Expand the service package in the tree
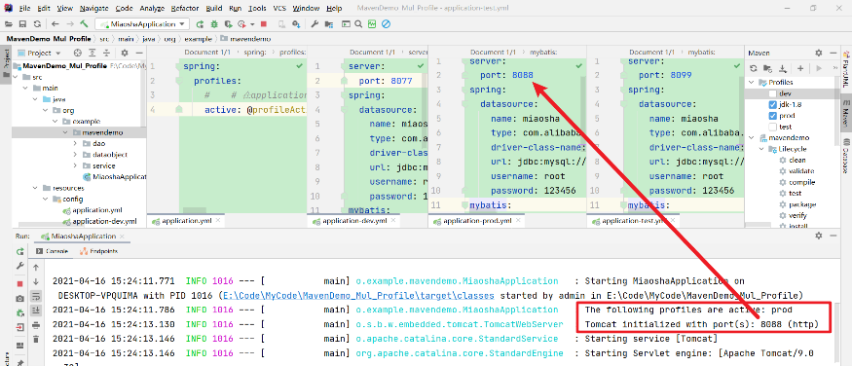This screenshot has width=852, height=366. point(75,165)
